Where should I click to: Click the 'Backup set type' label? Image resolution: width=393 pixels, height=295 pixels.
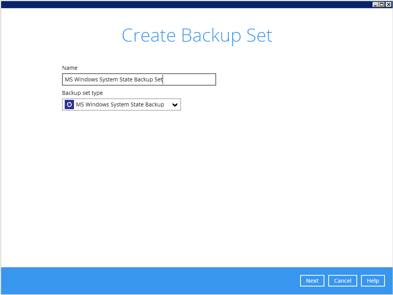point(82,93)
